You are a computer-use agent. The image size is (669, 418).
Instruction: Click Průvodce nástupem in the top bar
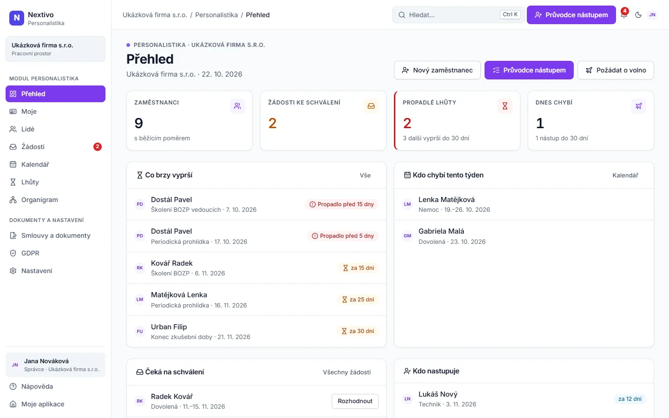571,15
